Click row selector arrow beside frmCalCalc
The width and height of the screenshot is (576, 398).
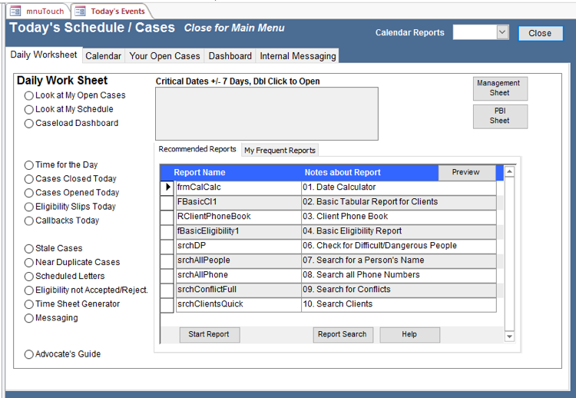tap(167, 187)
